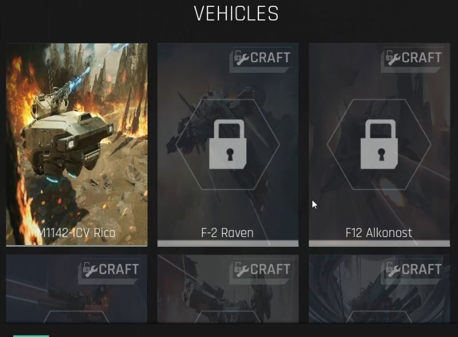
Task: Click the wrench icon on F-2 Raven's craft badge
Action: (x=241, y=58)
